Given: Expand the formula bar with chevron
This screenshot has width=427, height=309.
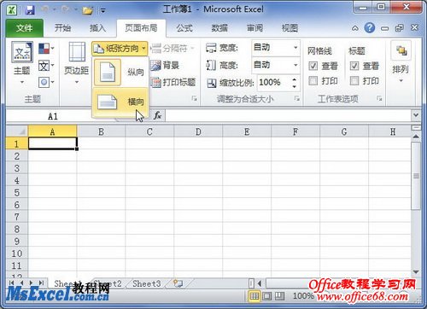Looking at the screenshot, I should tap(416, 115).
